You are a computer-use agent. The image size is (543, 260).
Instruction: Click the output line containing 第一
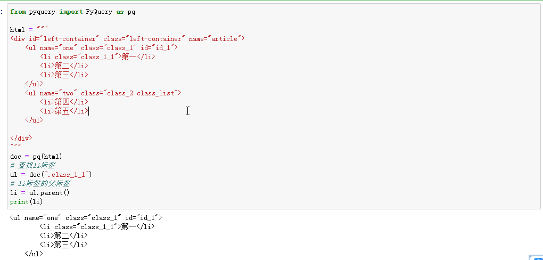(97, 226)
